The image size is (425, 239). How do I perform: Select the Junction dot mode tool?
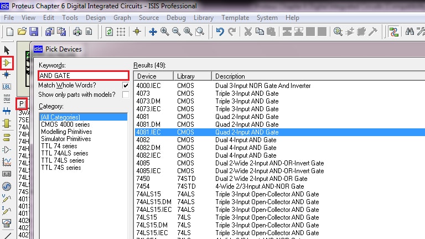[x=7, y=75]
